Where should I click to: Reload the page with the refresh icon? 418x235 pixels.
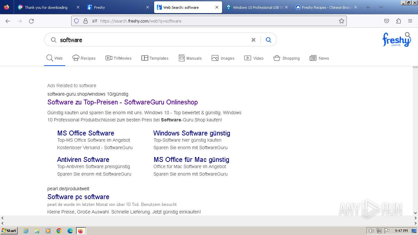coord(31,21)
